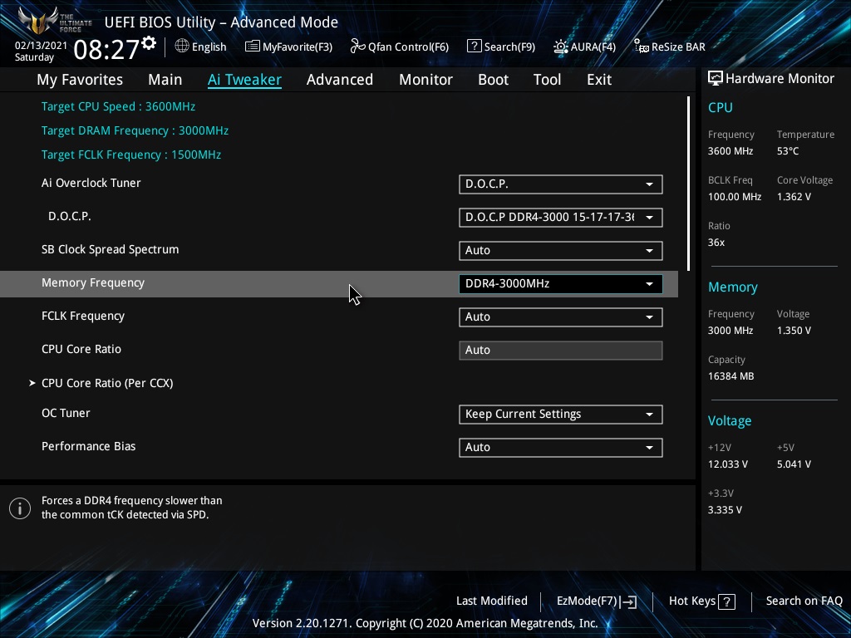The width and height of the screenshot is (851, 638).
Task: Open MyFavorite list icon
Action: (x=253, y=47)
